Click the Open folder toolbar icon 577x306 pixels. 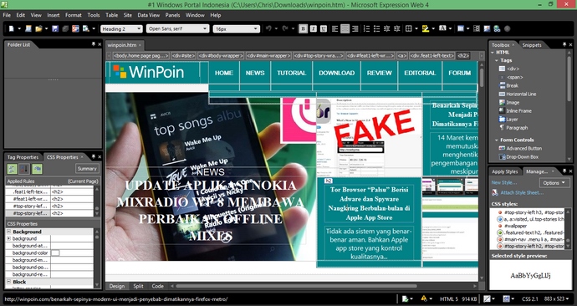(x=38, y=28)
